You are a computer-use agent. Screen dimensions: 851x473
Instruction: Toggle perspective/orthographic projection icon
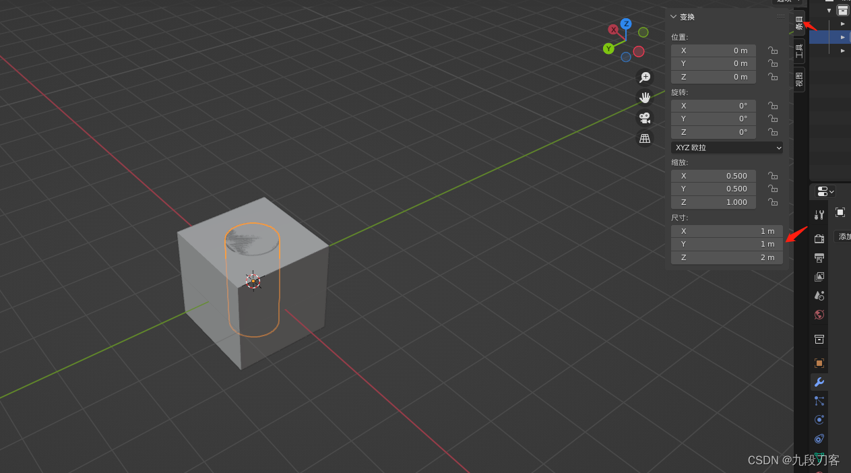point(645,137)
